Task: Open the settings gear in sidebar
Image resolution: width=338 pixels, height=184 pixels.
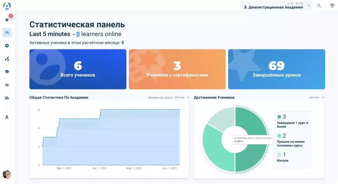Action: click(x=7, y=46)
